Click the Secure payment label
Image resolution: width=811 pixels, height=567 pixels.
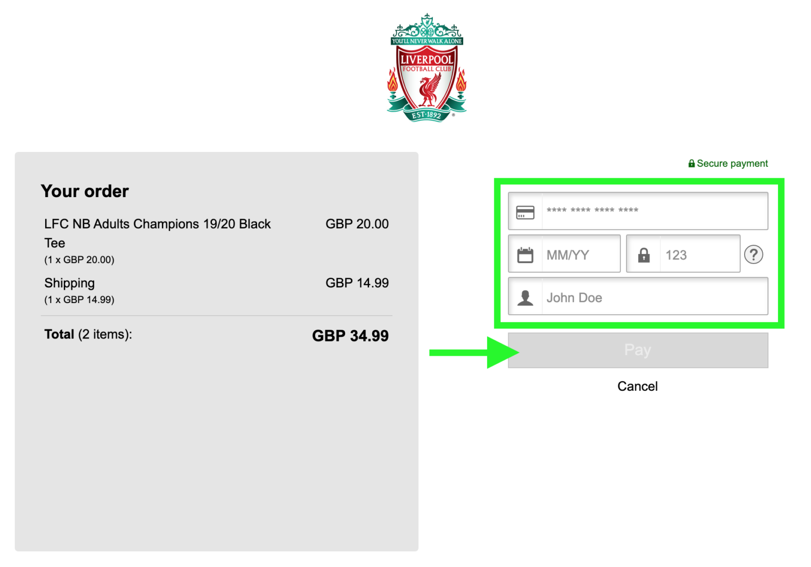732,164
